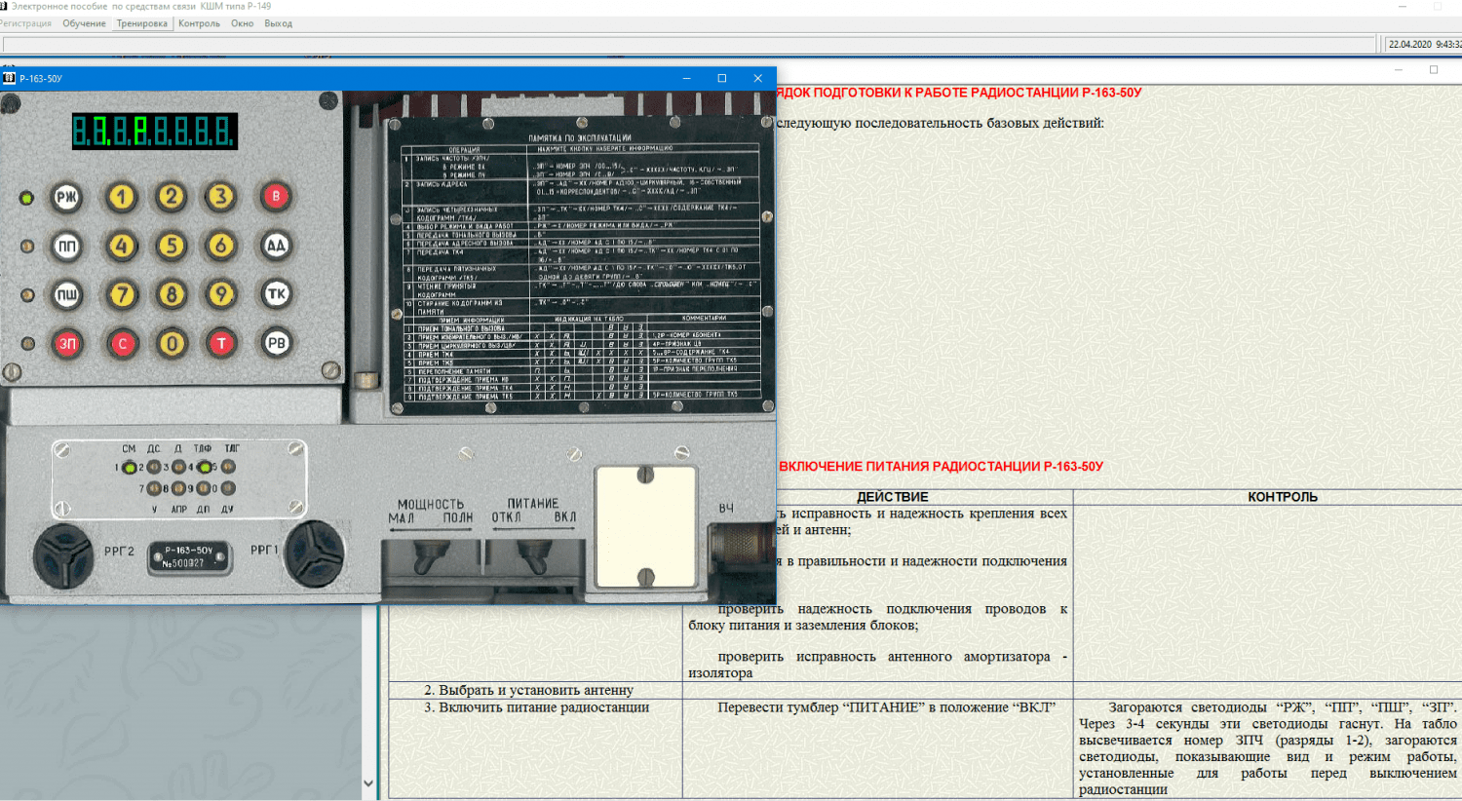Click the scroll down arrow in left pane
The image size is (1462, 801).
pyautogui.click(x=368, y=782)
